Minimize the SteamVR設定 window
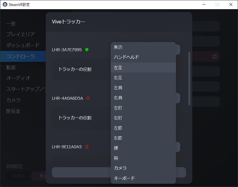This screenshot has width=238, height=187. pos(204,4)
